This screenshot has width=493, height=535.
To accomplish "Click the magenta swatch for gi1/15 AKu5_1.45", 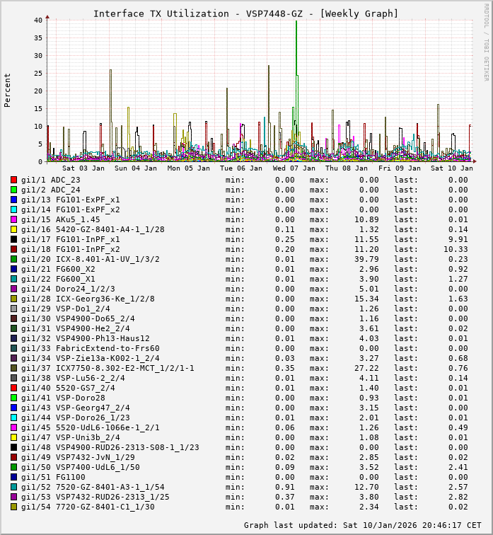I will point(13,219).
